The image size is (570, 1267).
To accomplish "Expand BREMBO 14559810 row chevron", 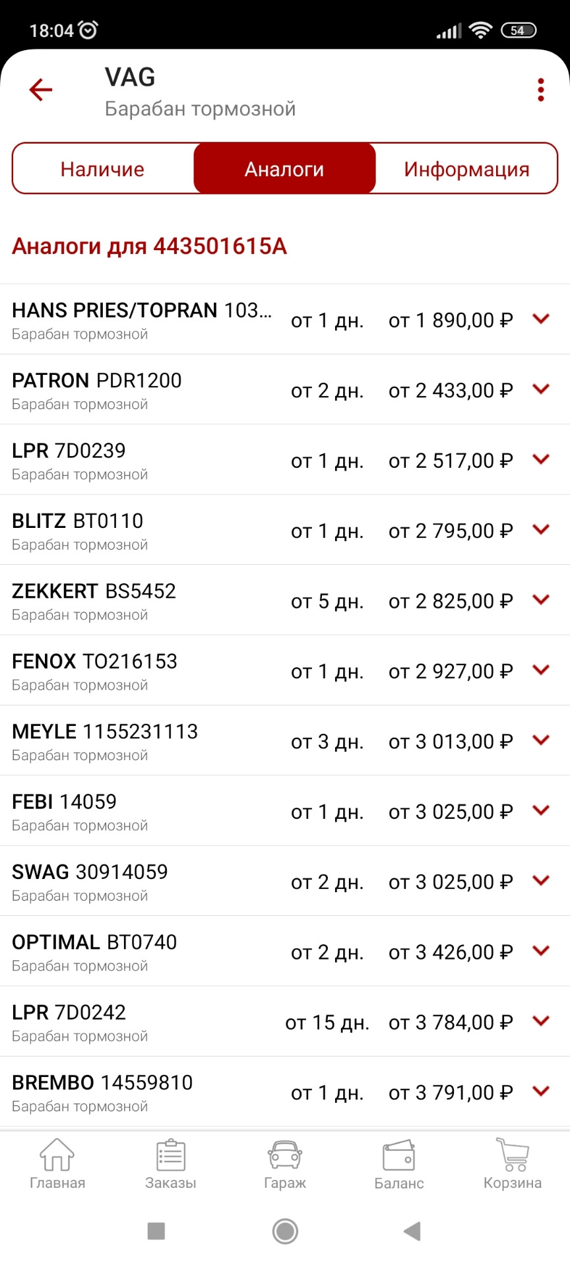I will click(541, 1091).
